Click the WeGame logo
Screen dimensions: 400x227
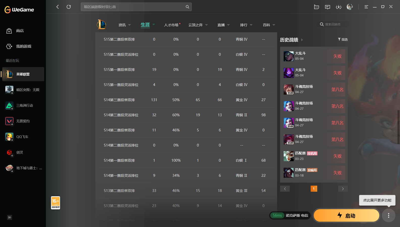19,10
